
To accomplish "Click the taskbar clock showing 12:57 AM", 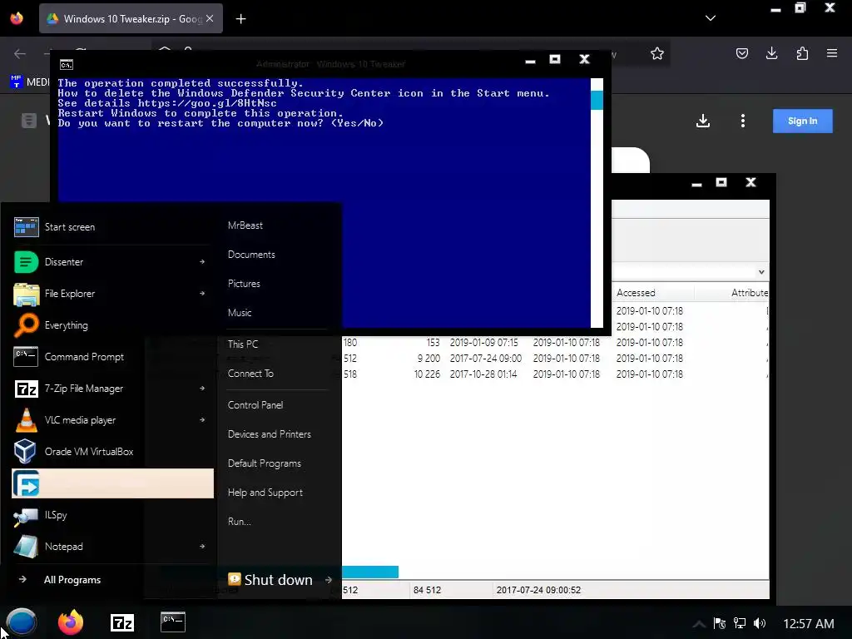I will 809,624.
